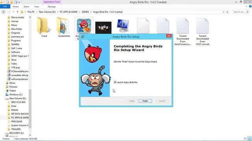252x141 pixels.
Task: Close the Angry Birds Rio Setup dialog
Action: 169,36
